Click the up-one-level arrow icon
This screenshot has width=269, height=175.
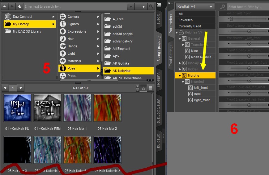tap(19, 6)
